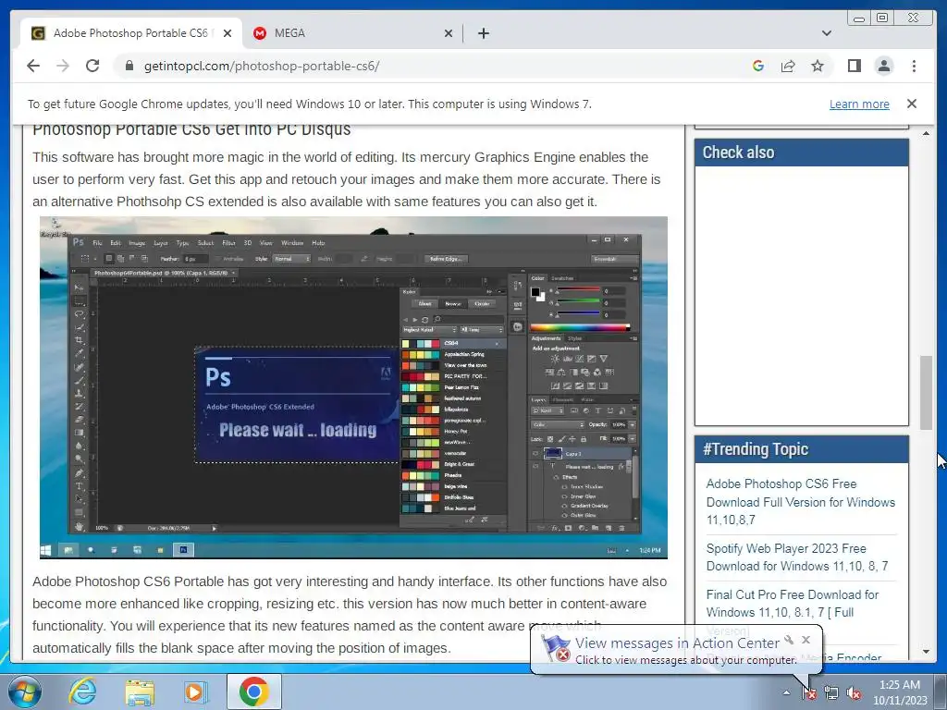Image resolution: width=947 pixels, height=710 pixels.
Task: Click the muted volume tray icon
Action: pyautogui.click(x=854, y=692)
